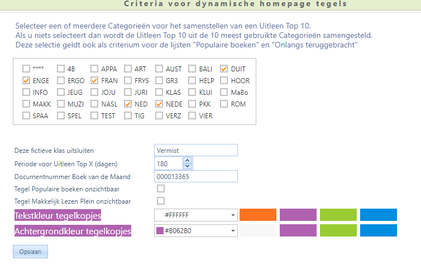Viewport: 421px width, 275px height.
Task: Toggle the FRAN category checkbox
Action: pyautogui.click(x=95, y=81)
